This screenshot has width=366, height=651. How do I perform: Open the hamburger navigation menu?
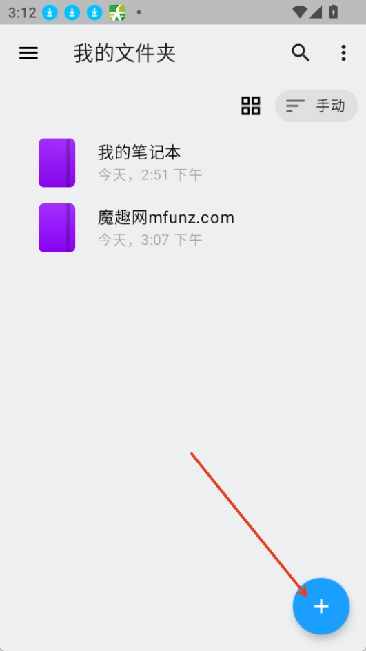point(28,53)
